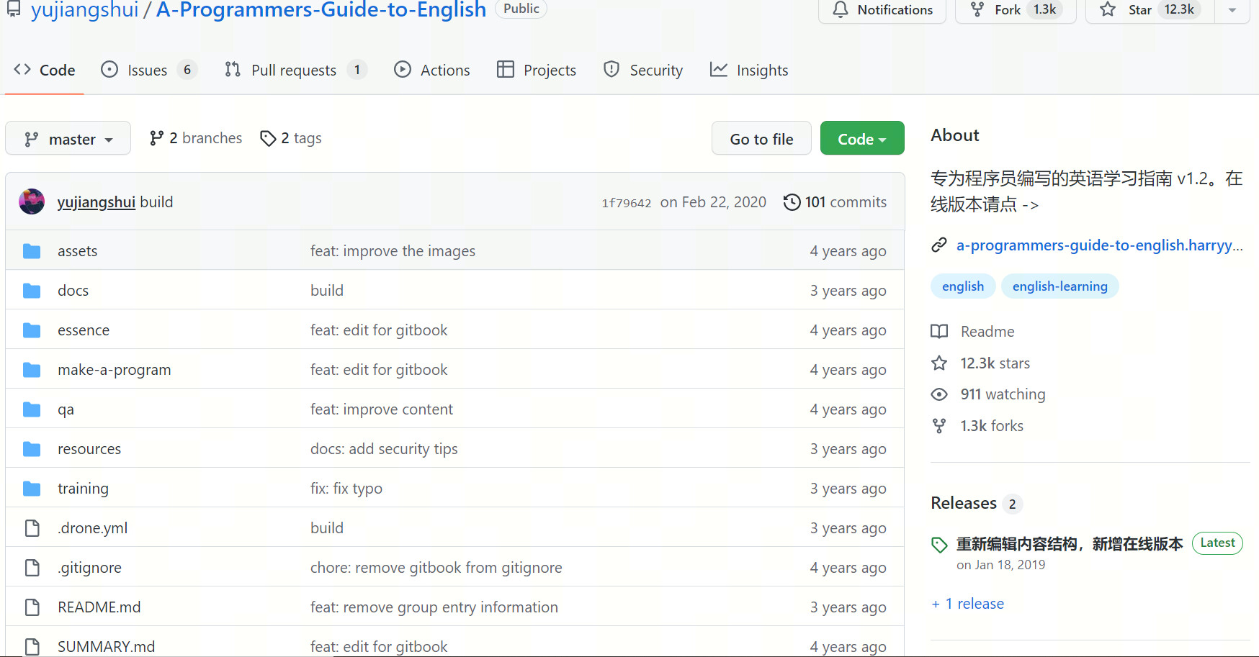Viewport: 1259px width, 657px height.
Task: Open the Star lists dropdown arrow
Action: 1232,10
